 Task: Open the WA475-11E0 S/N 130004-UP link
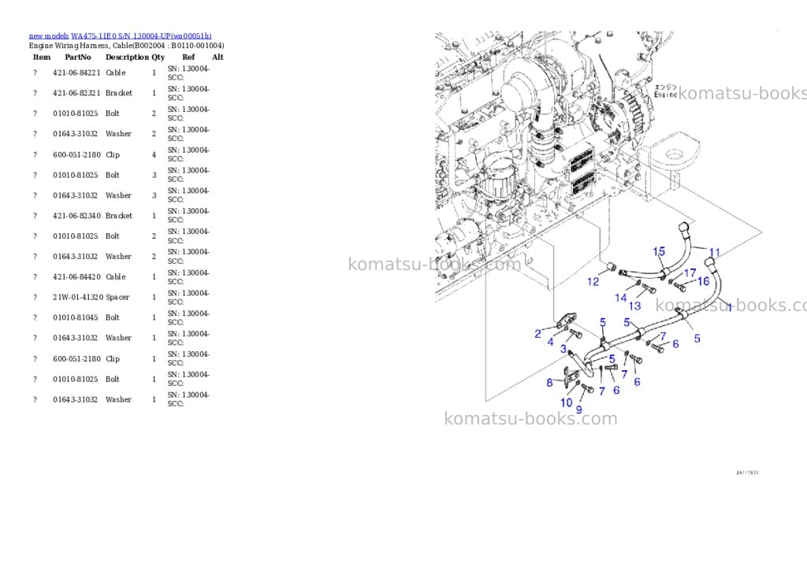(141, 36)
